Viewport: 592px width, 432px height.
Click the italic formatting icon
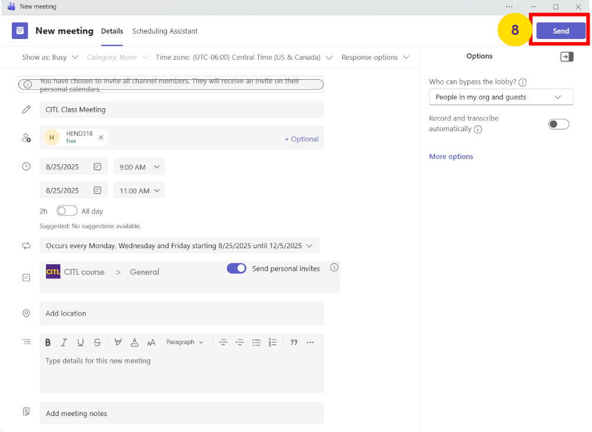coord(64,342)
